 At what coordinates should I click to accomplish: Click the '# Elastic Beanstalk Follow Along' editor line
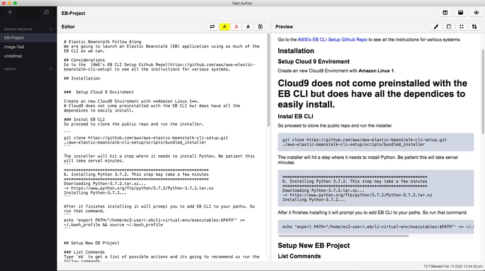(x=102, y=42)
